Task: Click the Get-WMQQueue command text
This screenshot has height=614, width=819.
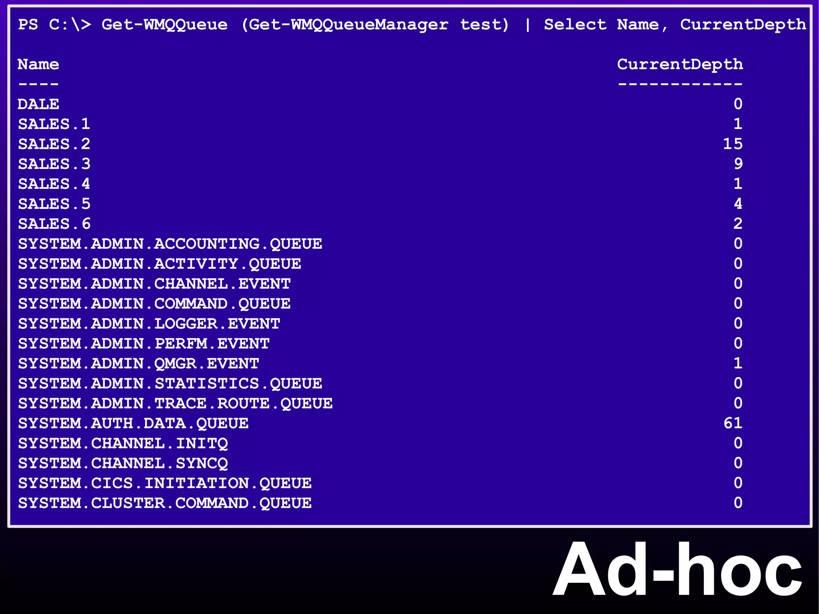Action: [x=164, y=25]
